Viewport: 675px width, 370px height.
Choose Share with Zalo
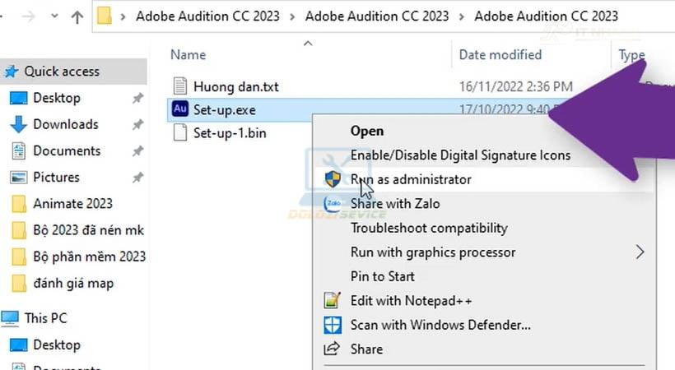(395, 204)
